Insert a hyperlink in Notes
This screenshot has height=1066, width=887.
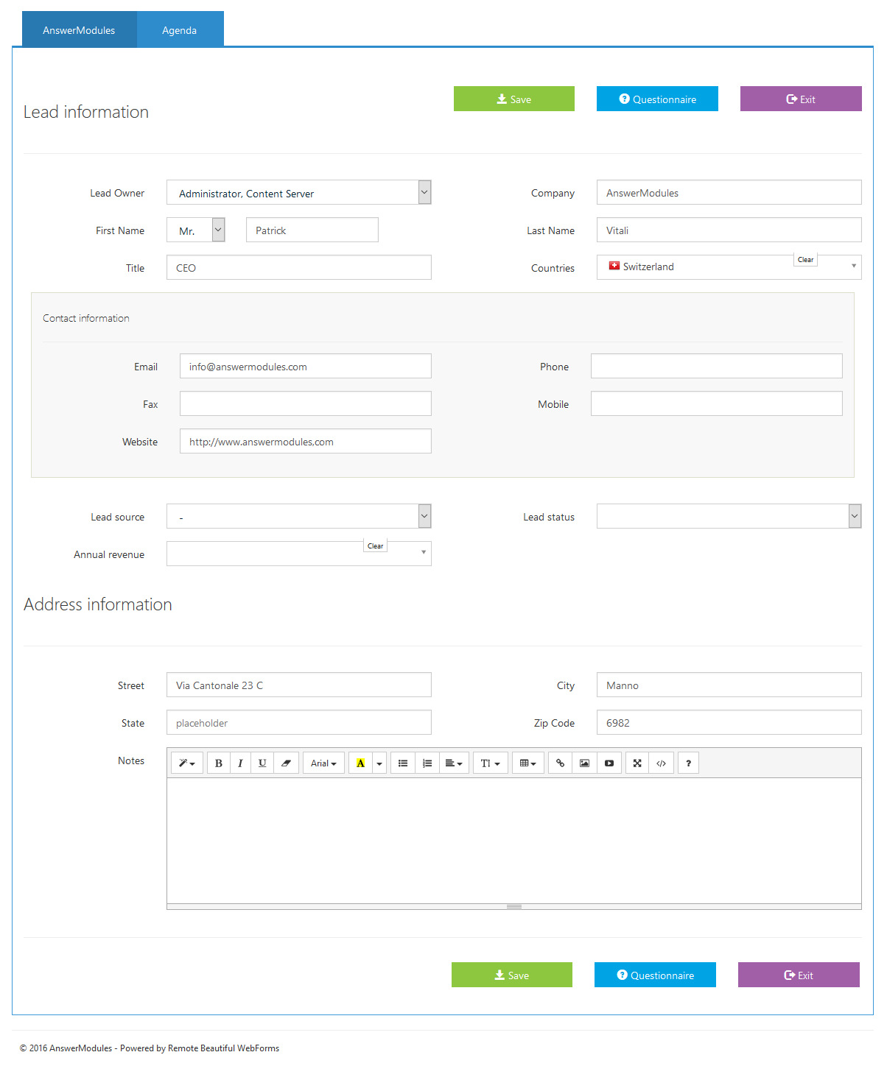(560, 763)
